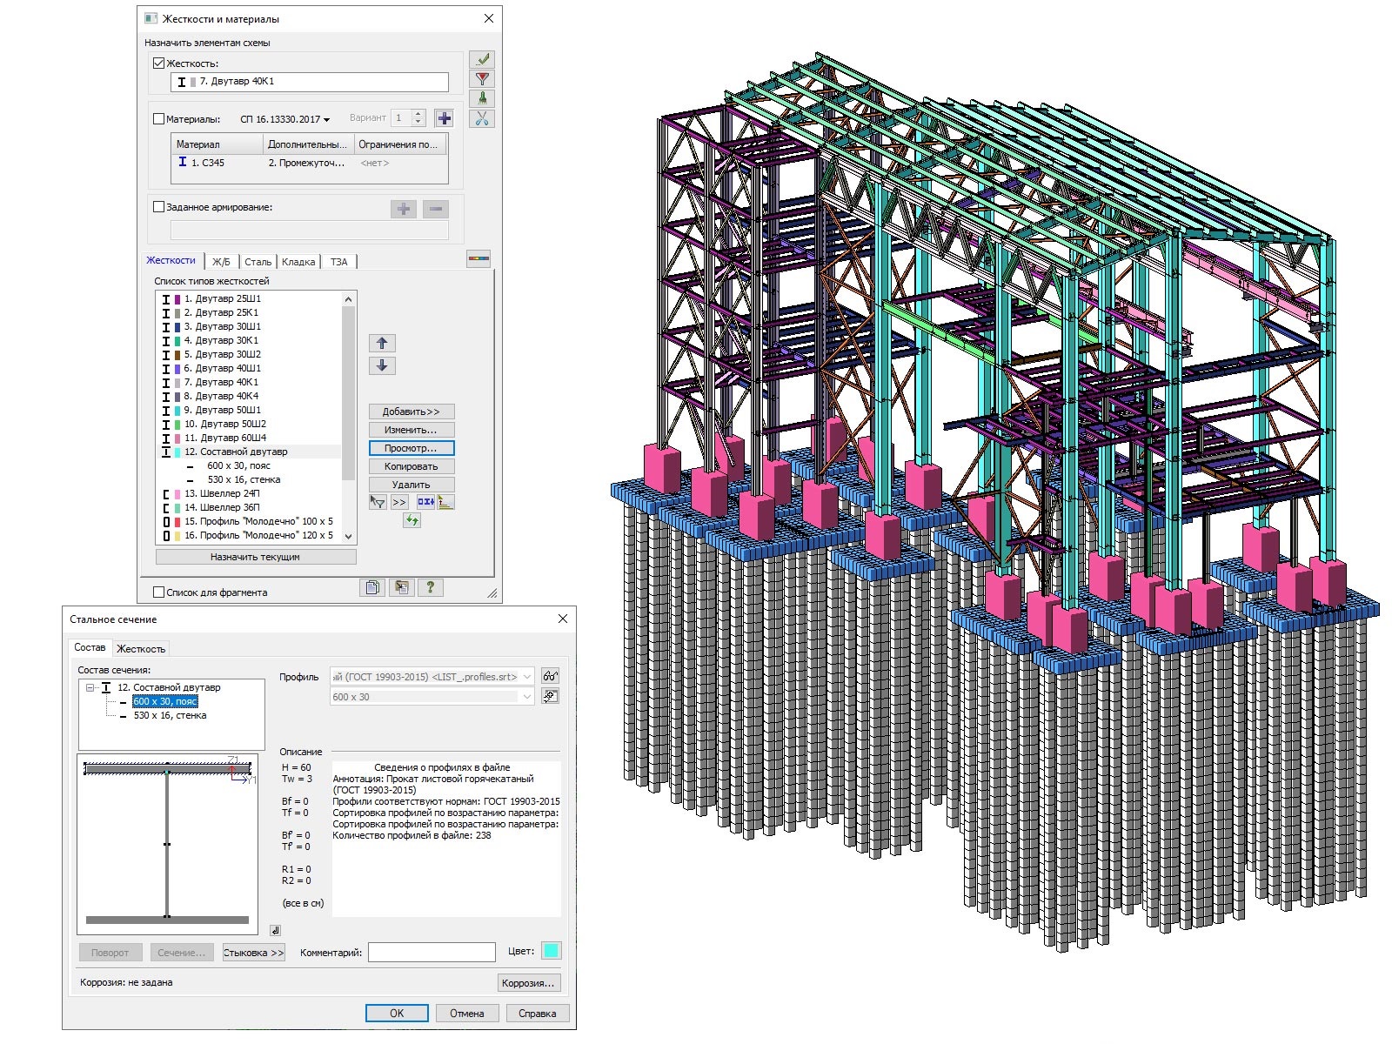Click the glasses icon beside Профиль
The width and height of the screenshot is (1392, 1044).
click(x=550, y=676)
